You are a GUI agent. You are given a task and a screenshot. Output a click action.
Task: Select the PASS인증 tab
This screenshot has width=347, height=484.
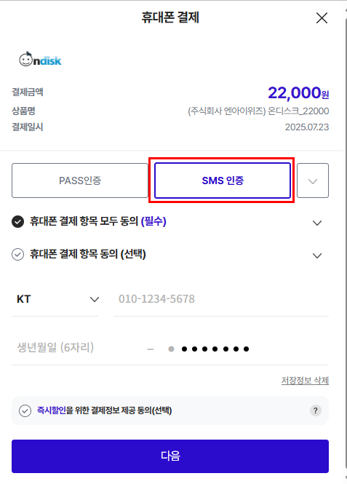[x=80, y=180]
